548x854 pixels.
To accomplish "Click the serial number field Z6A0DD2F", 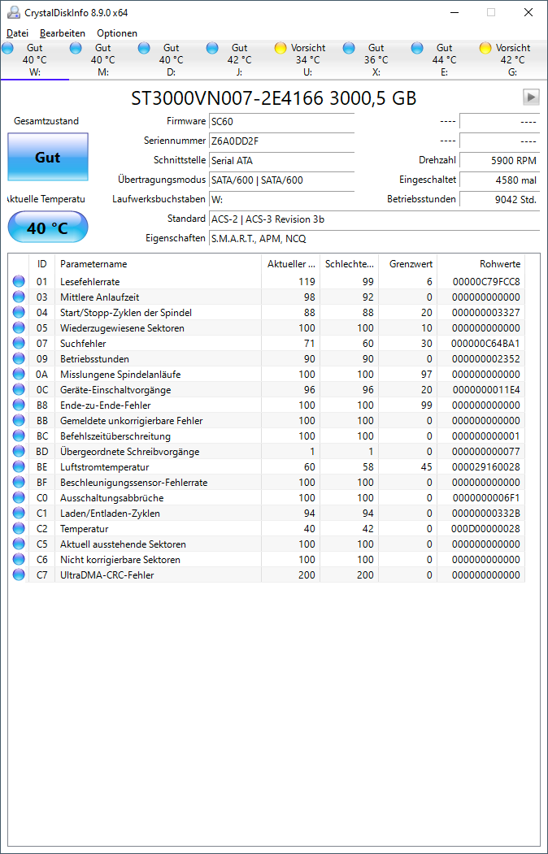I will [281, 141].
